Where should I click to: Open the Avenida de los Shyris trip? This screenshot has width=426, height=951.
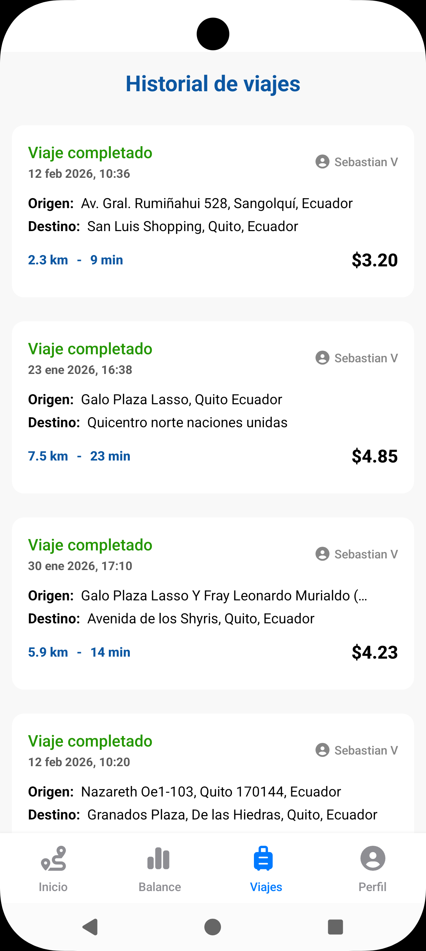pyautogui.click(x=213, y=603)
